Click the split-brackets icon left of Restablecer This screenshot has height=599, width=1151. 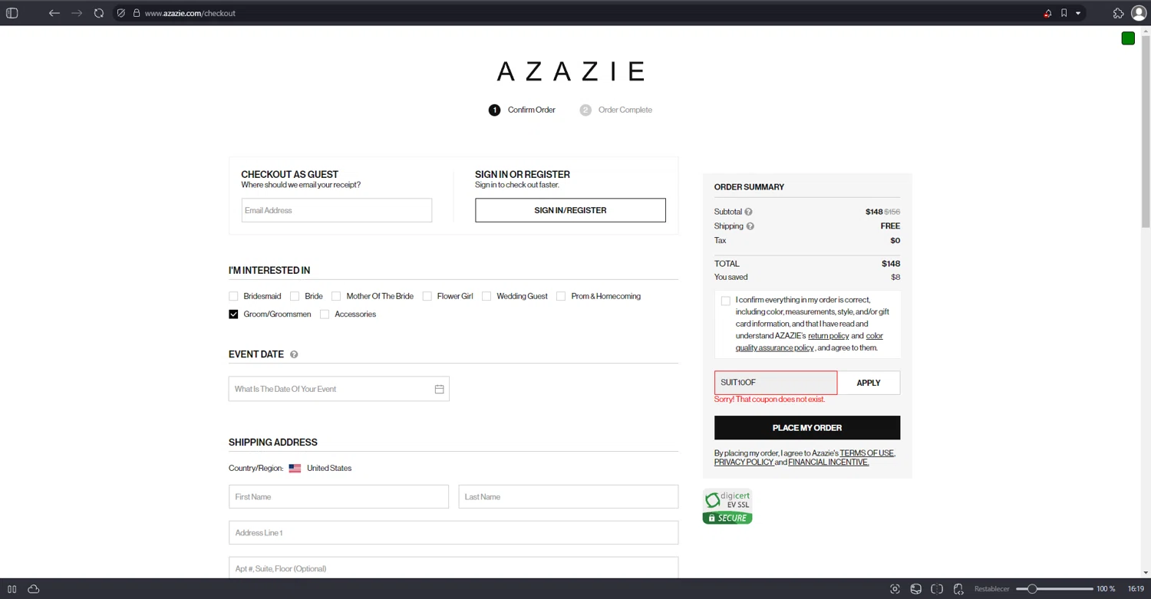[x=937, y=589]
